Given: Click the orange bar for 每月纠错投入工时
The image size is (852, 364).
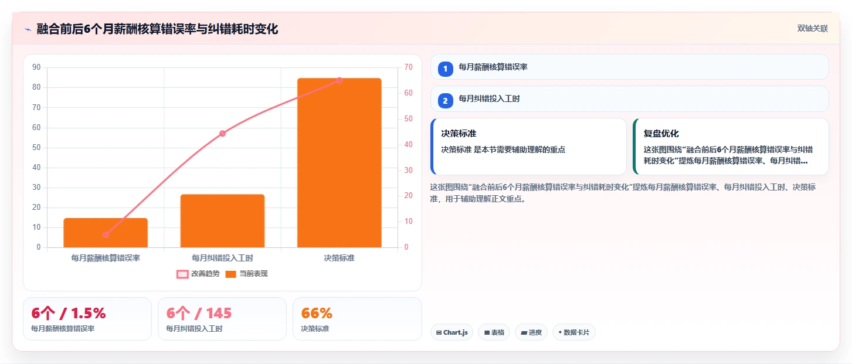Looking at the screenshot, I should (x=222, y=221).
